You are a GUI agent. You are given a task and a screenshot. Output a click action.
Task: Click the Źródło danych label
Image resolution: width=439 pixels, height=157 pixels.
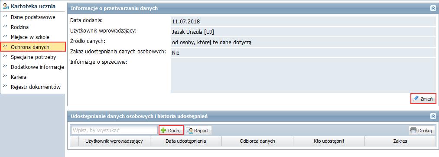click(88, 41)
